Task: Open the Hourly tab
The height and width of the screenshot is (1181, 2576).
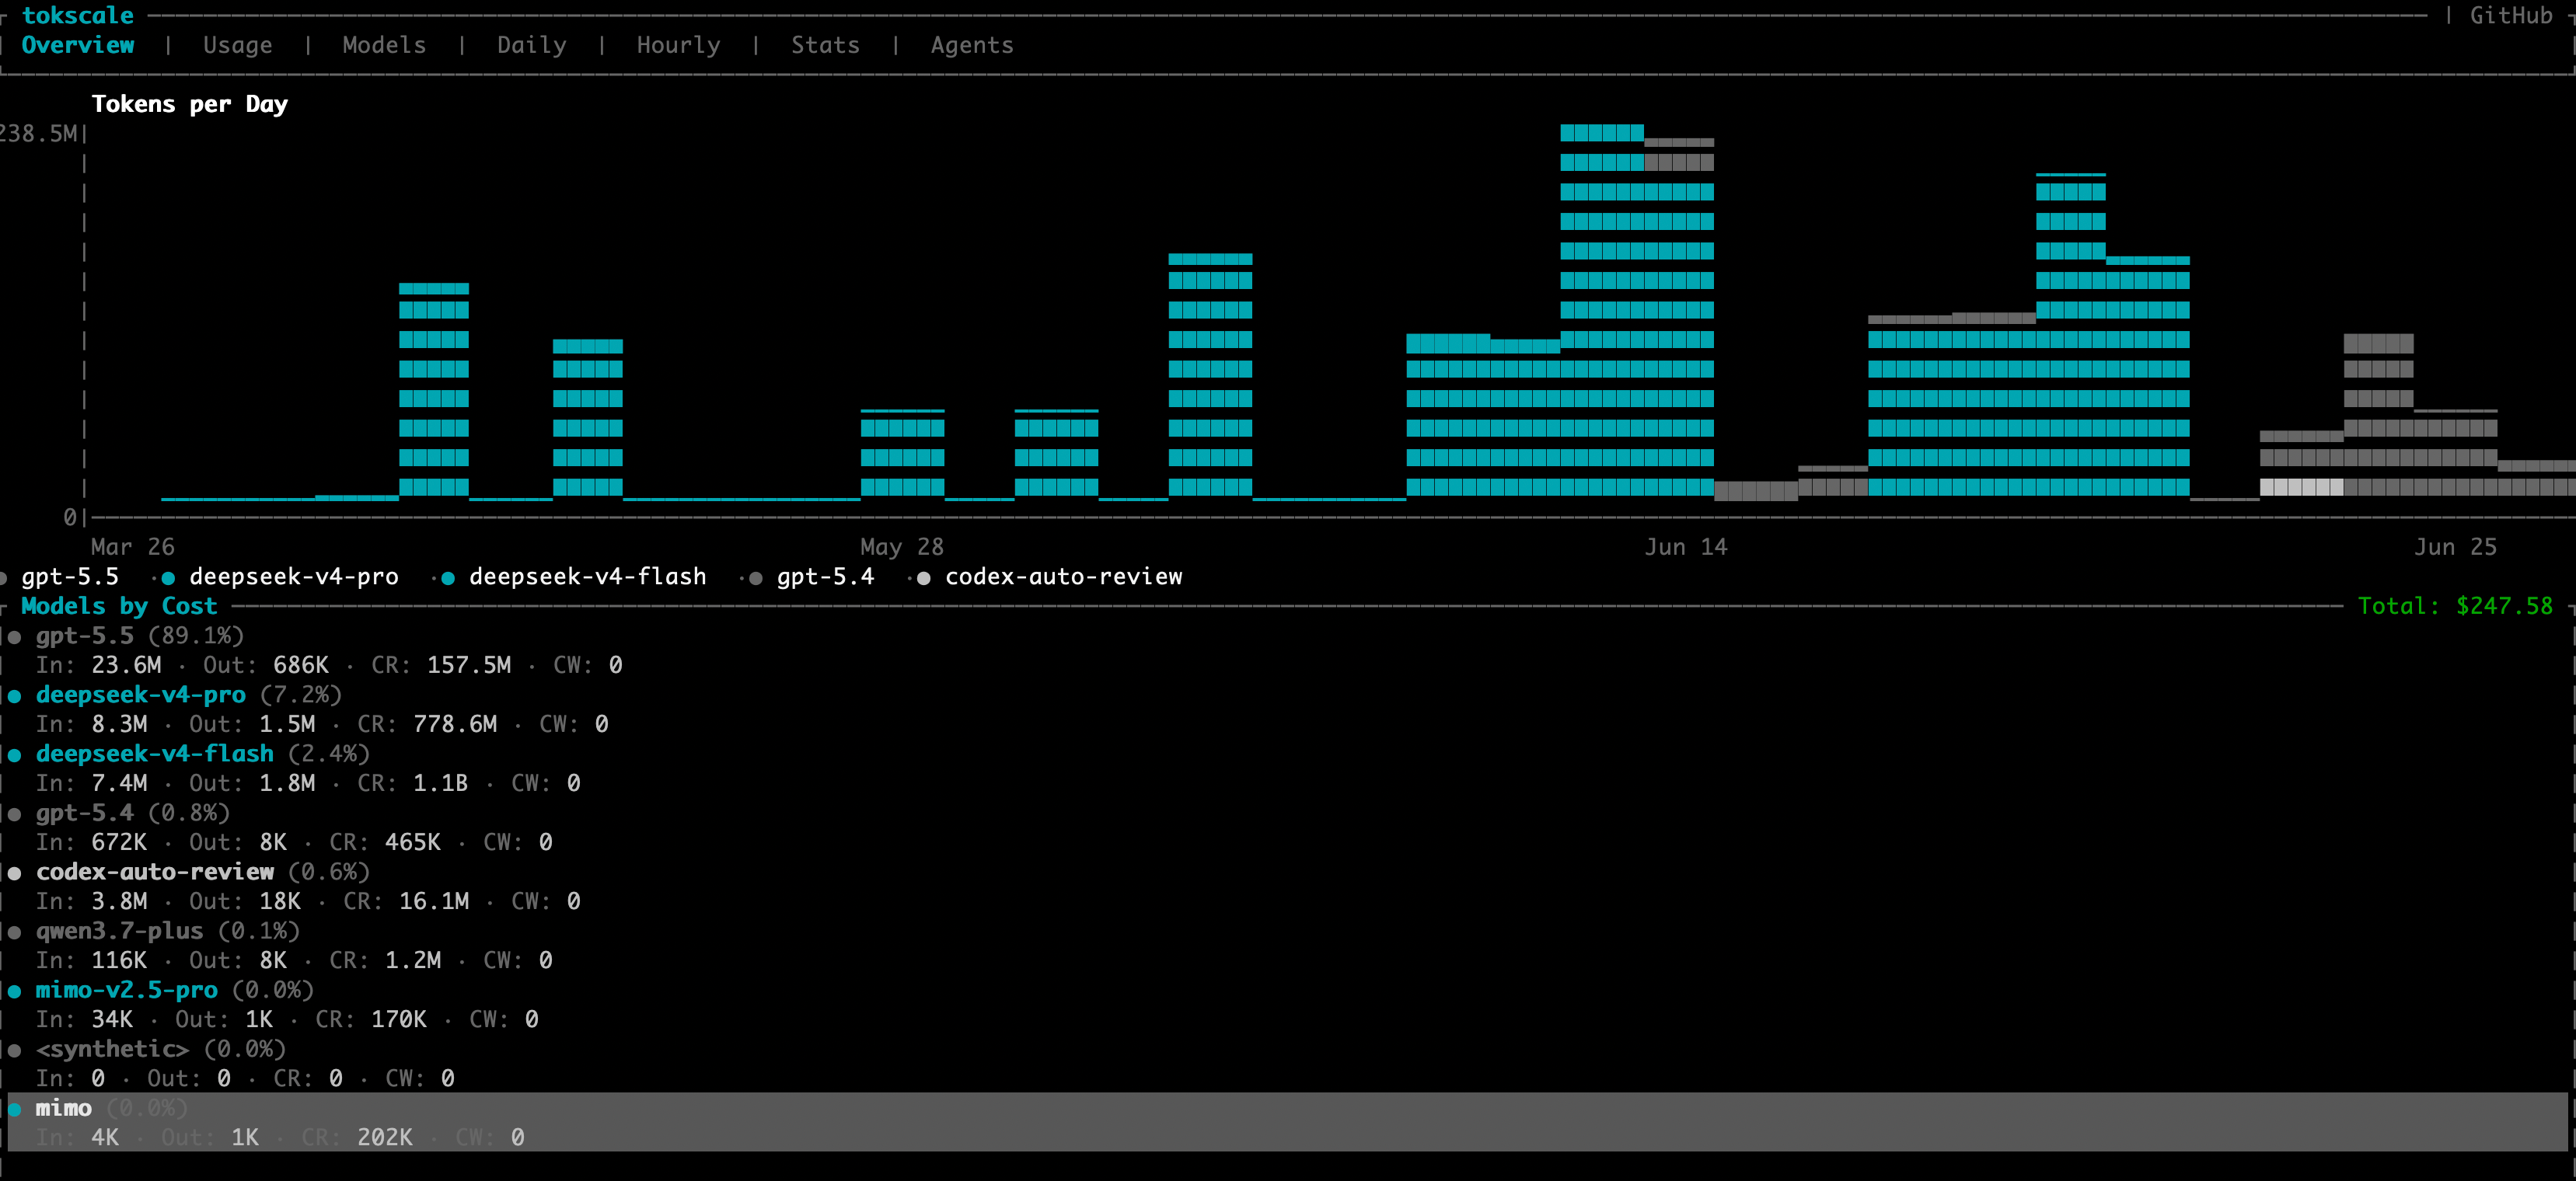Action: 678,45
